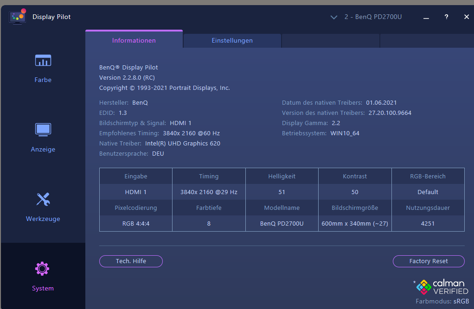474x309 pixels.
Task: Open the 2 - BenQ PD2700U monitor list
Action: 373,17
